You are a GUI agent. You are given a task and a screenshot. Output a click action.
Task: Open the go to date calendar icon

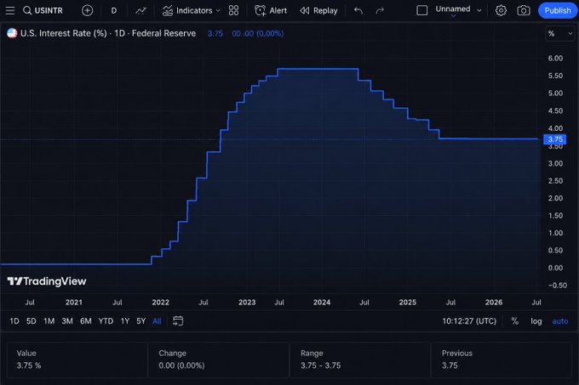coord(178,321)
